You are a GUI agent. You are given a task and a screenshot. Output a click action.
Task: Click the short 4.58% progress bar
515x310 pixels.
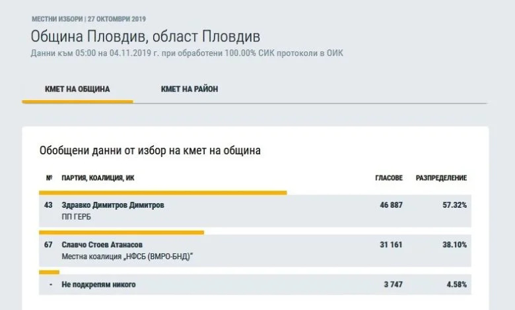[x=50, y=272]
